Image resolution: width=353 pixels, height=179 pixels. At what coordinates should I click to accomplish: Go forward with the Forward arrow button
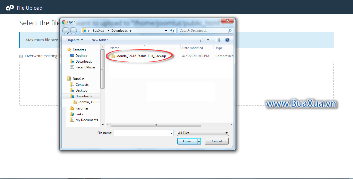pyautogui.click(x=74, y=31)
